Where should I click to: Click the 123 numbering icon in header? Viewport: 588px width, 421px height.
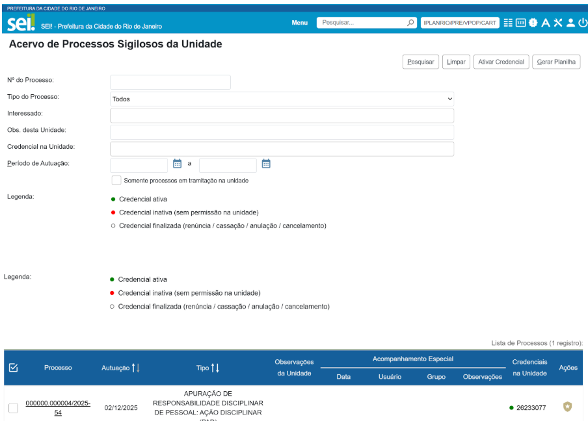coord(520,23)
